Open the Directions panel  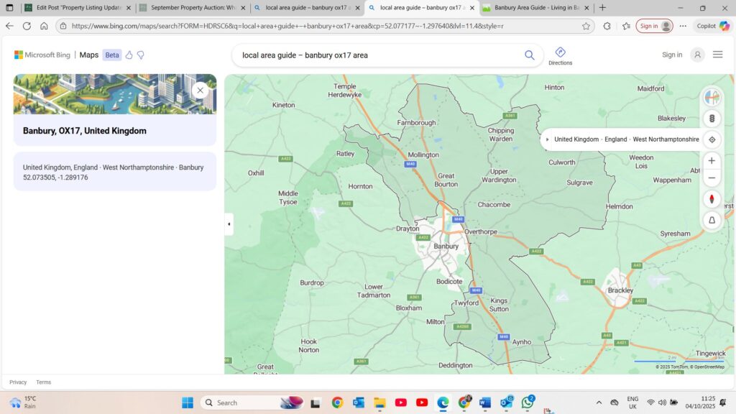click(x=560, y=55)
